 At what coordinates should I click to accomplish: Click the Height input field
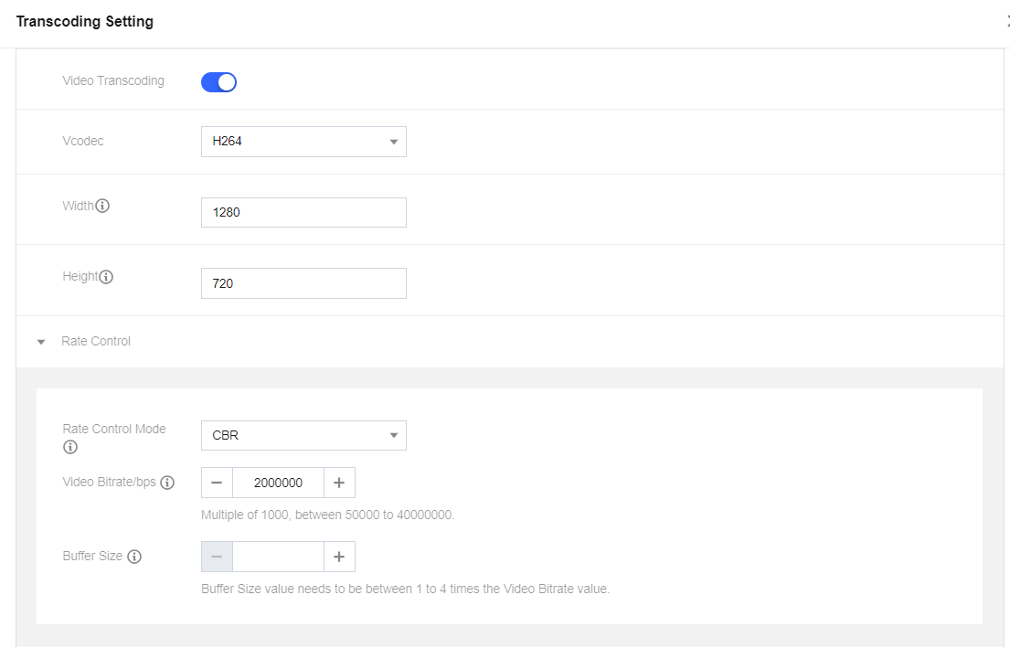point(303,283)
